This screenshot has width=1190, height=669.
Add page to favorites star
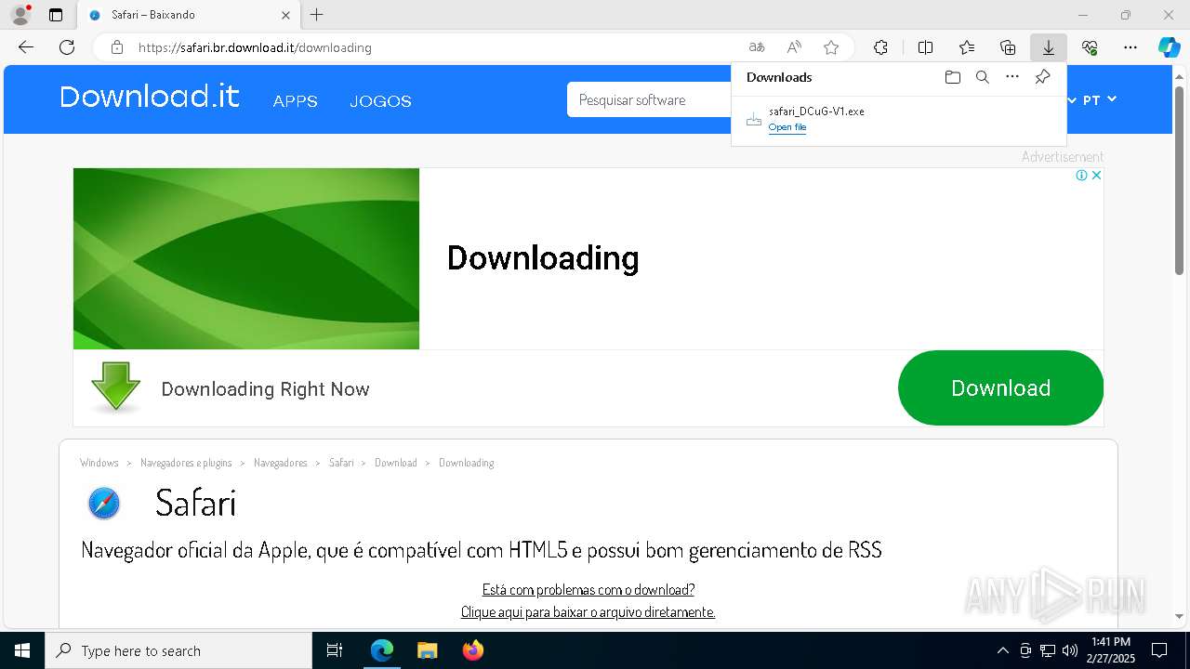(831, 47)
